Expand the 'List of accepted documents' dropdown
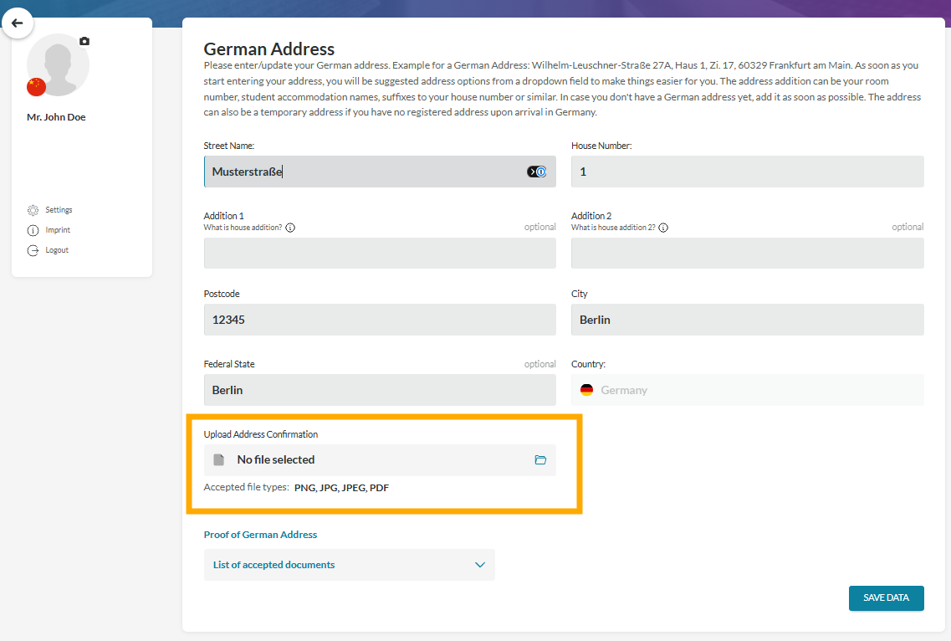The width and height of the screenshot is (951, 641). click(x=350, y=565)
